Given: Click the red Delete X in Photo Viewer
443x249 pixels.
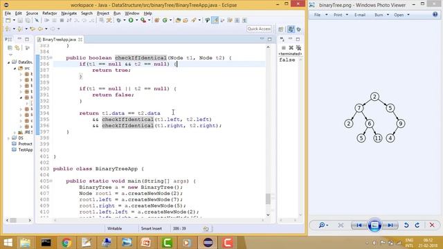Looking at the screenshot, I should tap(432, 225).
